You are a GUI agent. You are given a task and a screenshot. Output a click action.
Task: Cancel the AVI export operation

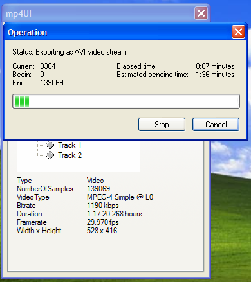pyautogui.click(x=216, y=124)
